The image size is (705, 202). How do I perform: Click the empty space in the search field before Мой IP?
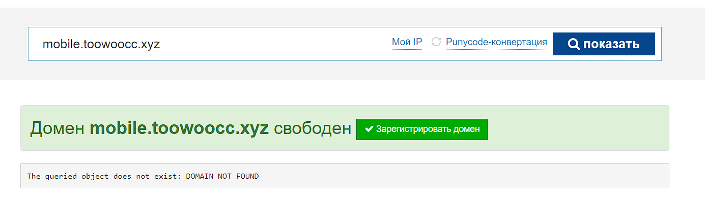[275, 44]
